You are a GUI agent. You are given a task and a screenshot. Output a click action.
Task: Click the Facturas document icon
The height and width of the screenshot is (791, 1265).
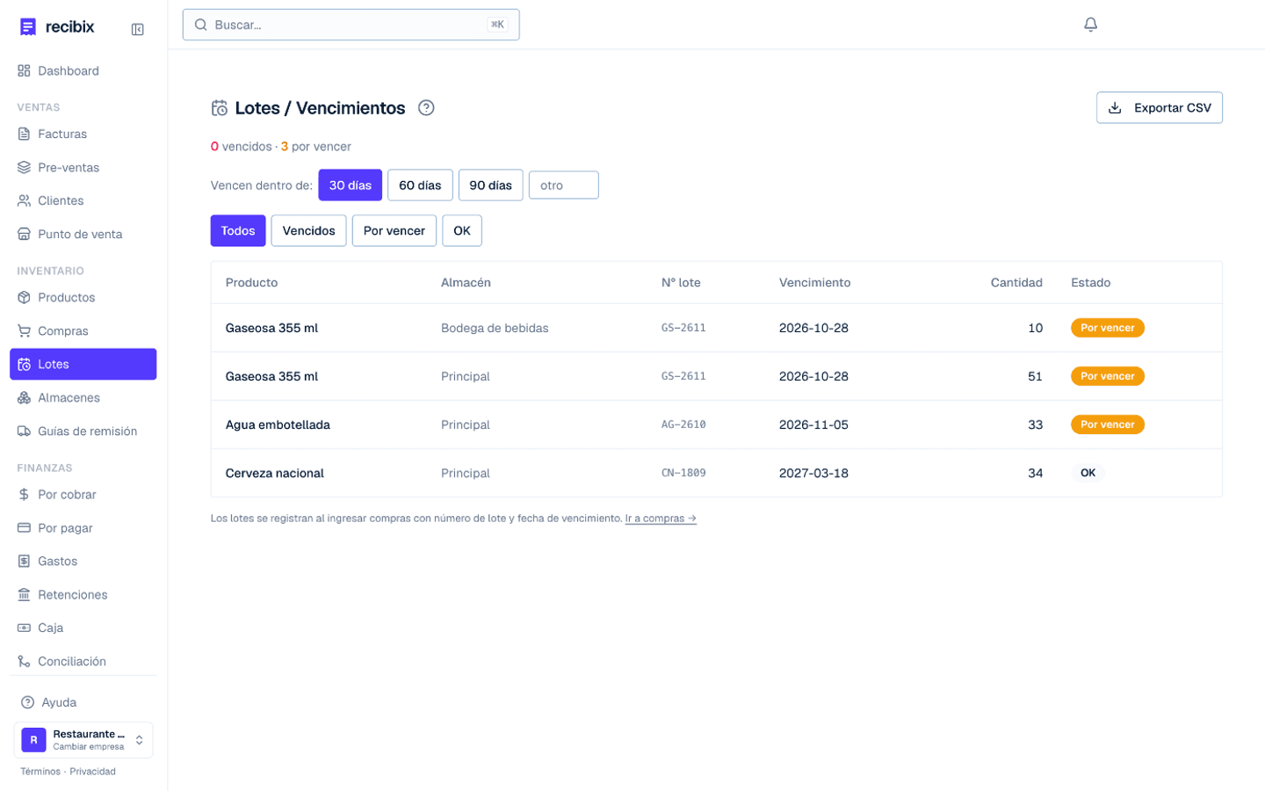pyautogui.click(x=24, y=134)
